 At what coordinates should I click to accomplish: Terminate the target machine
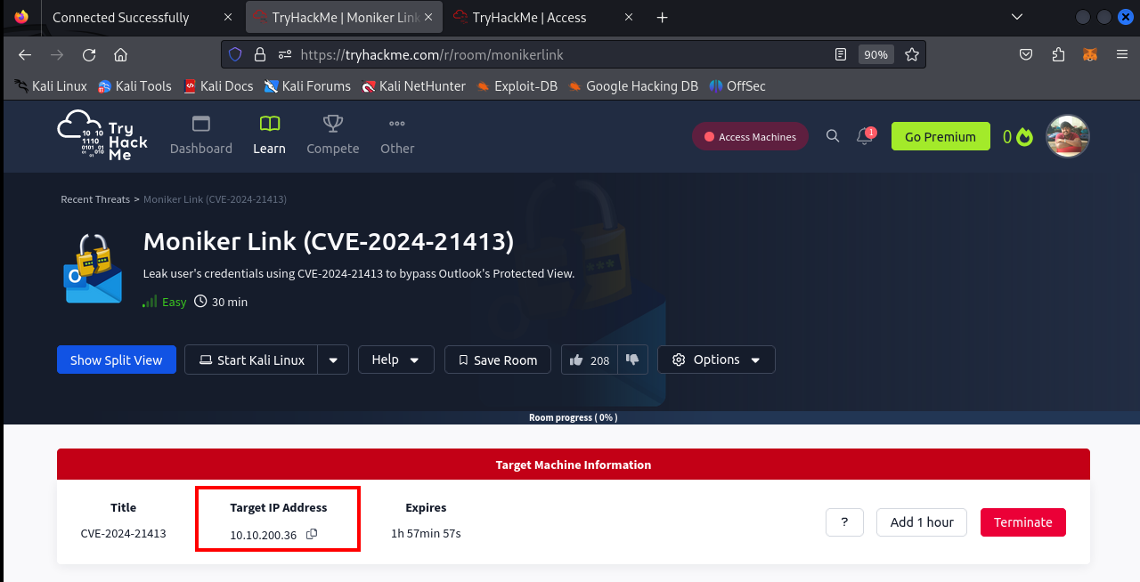click(x=1023, y=522)
